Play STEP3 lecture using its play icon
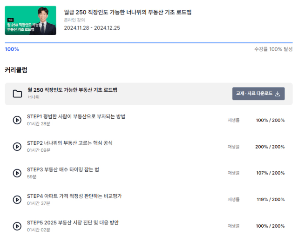The width and height of the screenshot is (298, 237). [17, 173]
